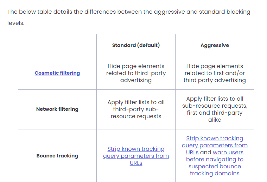
Task: Select the Bounce tracking row label
Action: 57,156
